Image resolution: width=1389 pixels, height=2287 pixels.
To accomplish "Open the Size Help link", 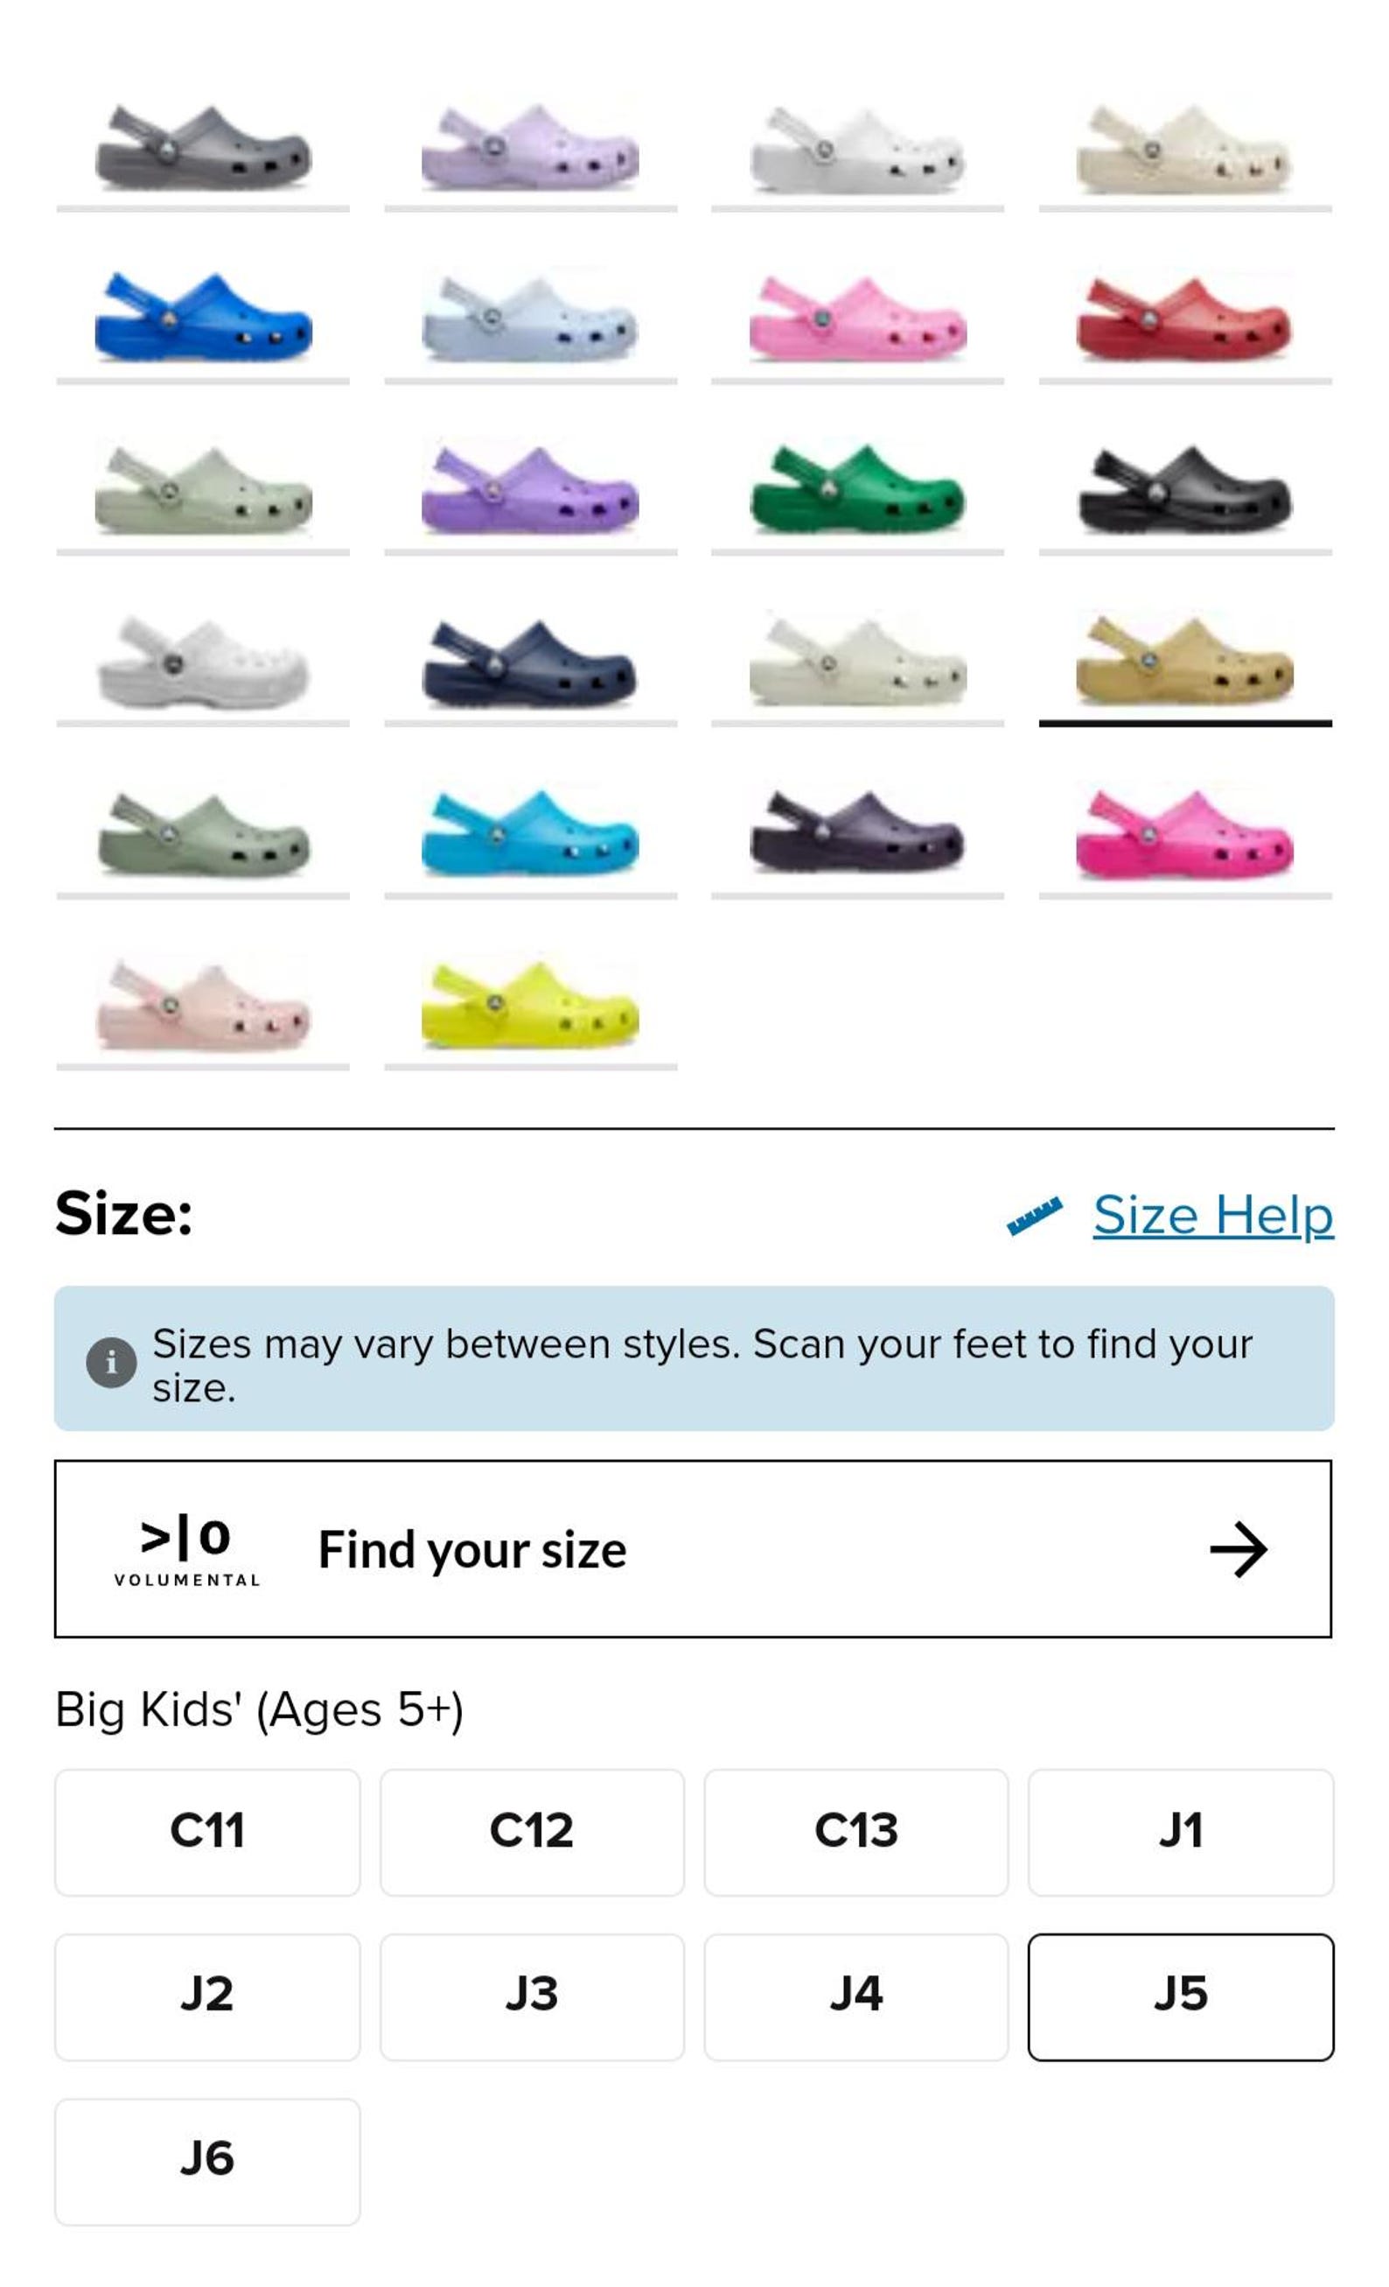I will (x=1212, y=1215).
